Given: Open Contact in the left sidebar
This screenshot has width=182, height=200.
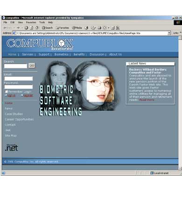Looking at the screenshot, I should click(x=10, y=125).
